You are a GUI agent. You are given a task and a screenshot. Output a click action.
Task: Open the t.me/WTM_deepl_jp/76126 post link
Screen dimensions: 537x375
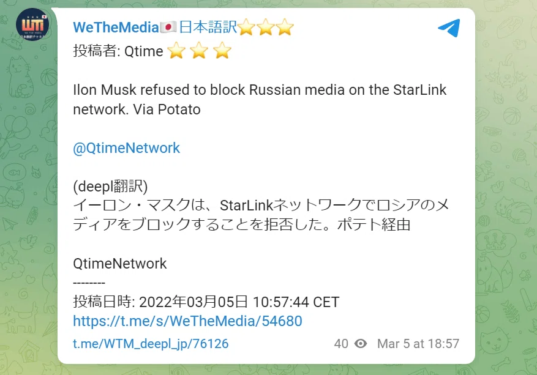(x=151, y=344)
